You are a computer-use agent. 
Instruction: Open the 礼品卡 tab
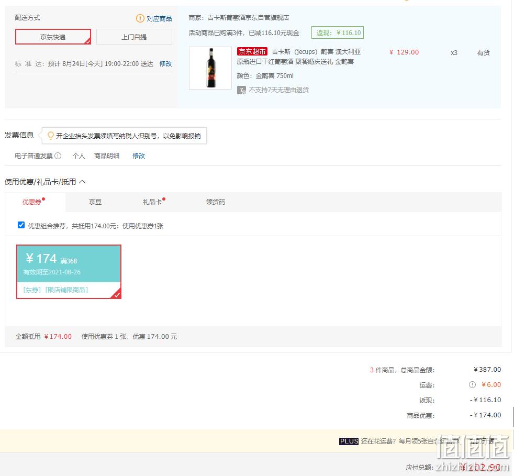pyautogui.click(x=152, y=202)
